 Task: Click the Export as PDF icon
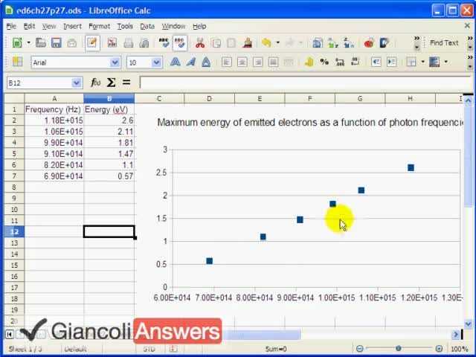(112, 43)
